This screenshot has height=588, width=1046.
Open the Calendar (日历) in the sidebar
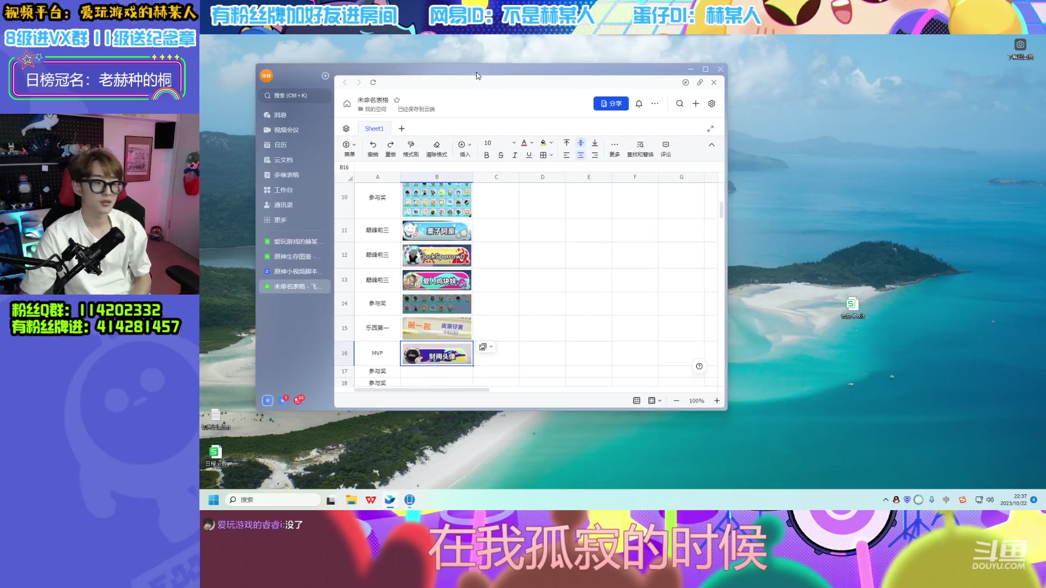(281, 145)
